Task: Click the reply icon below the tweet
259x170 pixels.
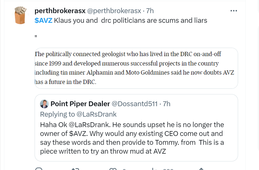Action: (39, 169)
